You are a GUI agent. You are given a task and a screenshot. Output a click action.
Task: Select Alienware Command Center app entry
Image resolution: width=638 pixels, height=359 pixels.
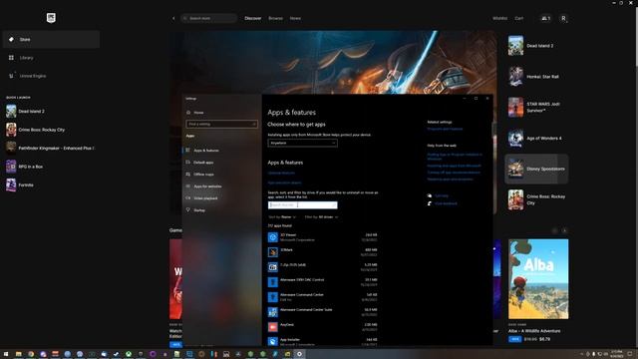322,297
